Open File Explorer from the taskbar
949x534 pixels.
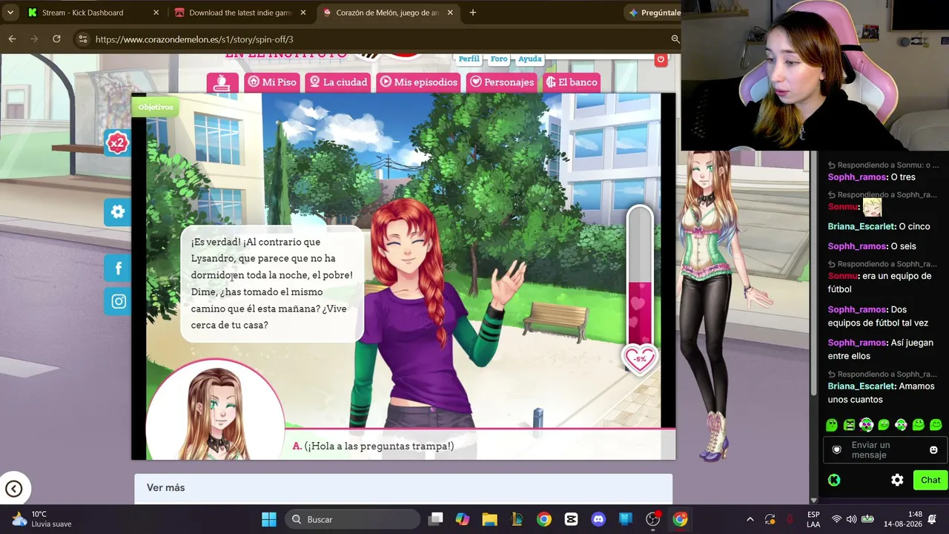(489, 519)
